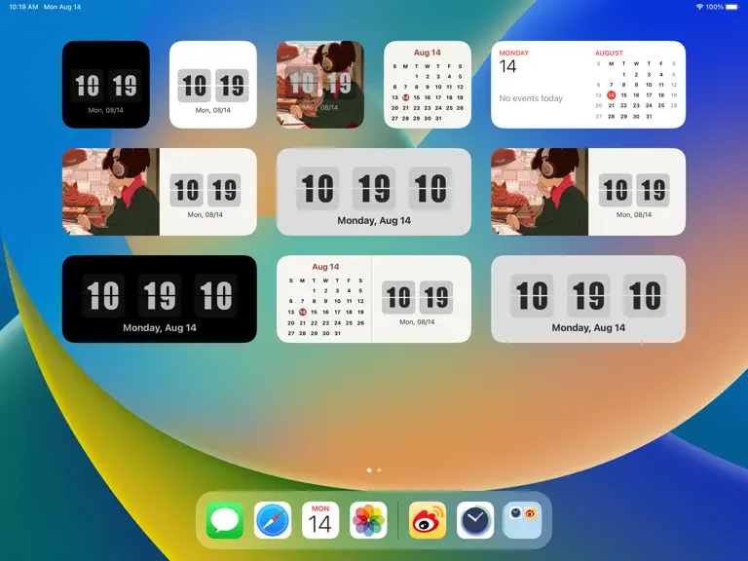The height and width of the screenshot is (561, 748).
Task: Tap the small black flip clock widget
Action: click(x=106, y=85)
